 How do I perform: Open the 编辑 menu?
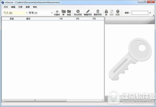click(x=13, y=7)
